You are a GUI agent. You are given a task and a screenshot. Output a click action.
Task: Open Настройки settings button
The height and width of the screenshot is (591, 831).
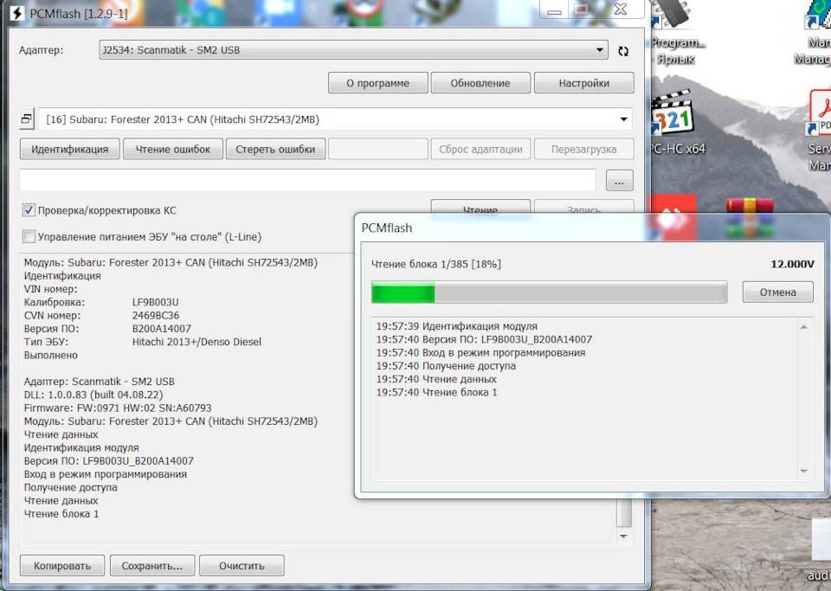coord(584,83)
